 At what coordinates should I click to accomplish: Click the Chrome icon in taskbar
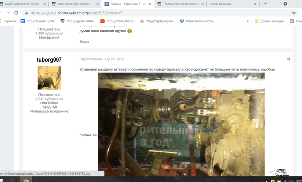(x=26, y=180)
